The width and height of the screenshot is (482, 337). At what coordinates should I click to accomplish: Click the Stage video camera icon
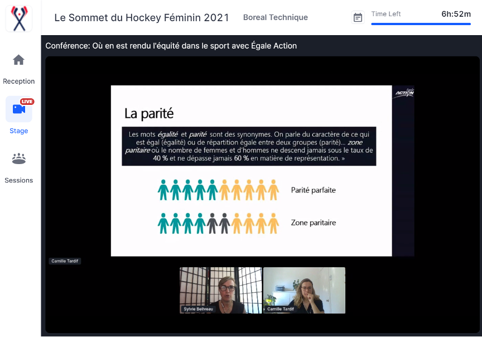[18, 109]
